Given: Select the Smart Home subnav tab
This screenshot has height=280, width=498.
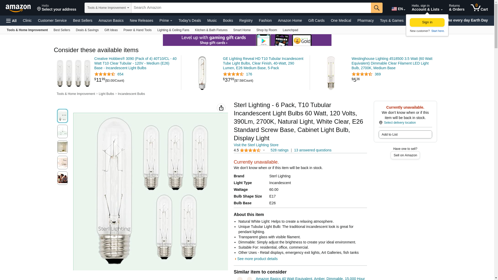Looking at the screenshot, I should [242, 30].
